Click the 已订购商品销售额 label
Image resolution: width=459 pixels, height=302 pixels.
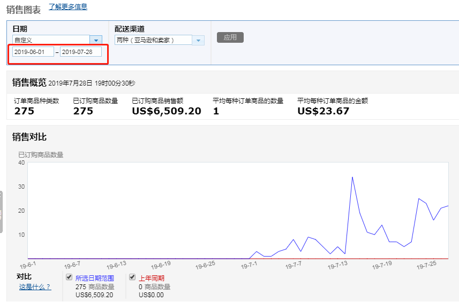pos(157,101)
